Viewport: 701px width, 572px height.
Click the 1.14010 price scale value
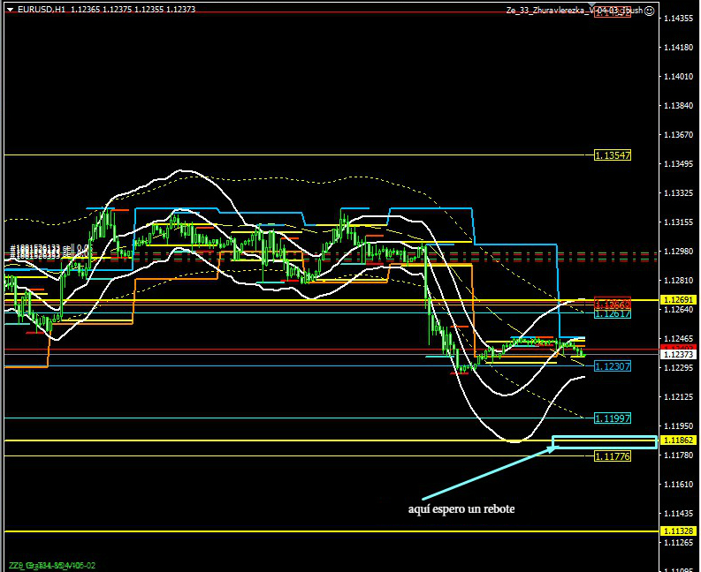click(x=678, y=77)
